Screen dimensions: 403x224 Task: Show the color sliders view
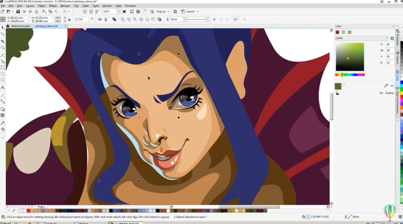(x=344, y=32)
